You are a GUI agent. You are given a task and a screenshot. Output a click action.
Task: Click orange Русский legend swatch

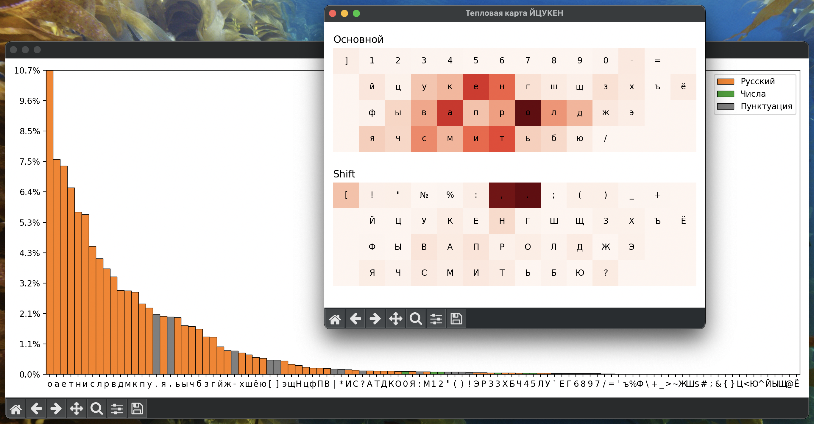[x=725, y=82]
